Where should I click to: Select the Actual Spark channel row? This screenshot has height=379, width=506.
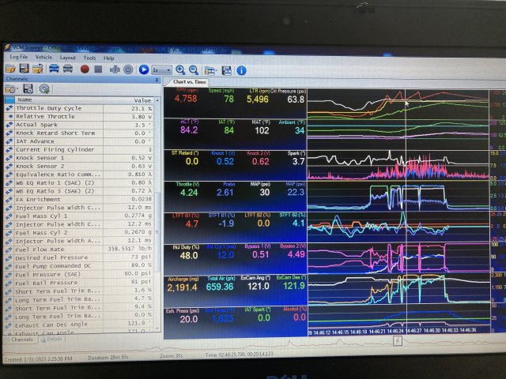point(79,125)
